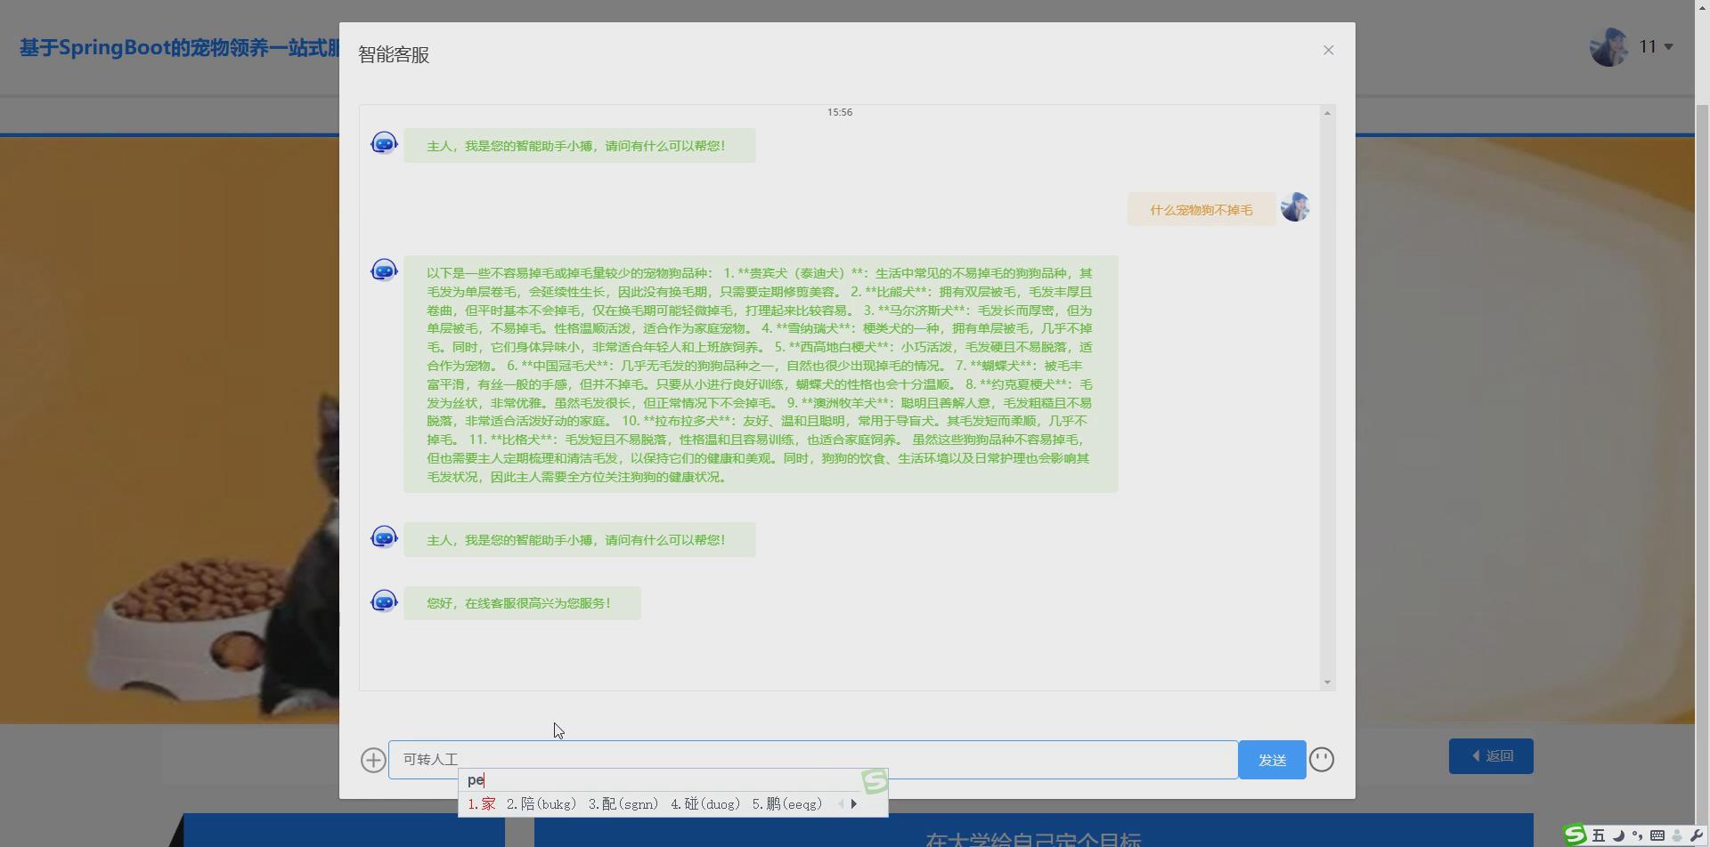
Task: Click the site title 基于SpringBoot的宠物领养
Action: pyautogui.click(x=179, y=47)
